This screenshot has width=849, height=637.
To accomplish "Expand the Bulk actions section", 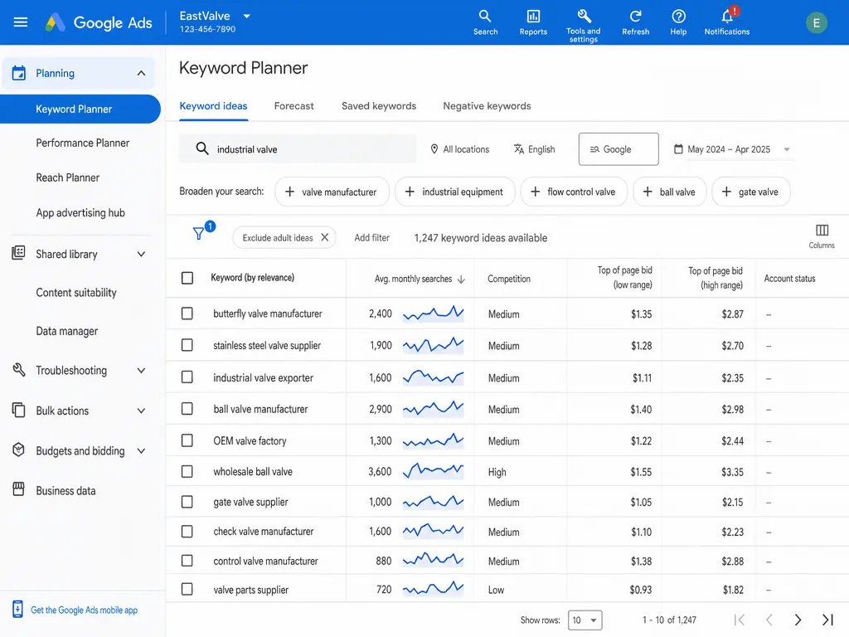I will click(x=141, y=411).
